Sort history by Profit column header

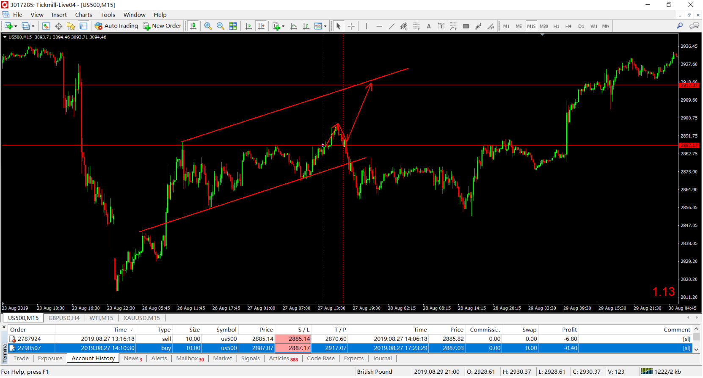[569, 330]
